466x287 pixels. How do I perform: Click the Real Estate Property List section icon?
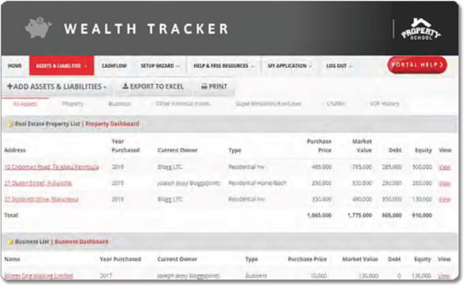[x=10, y=124]
